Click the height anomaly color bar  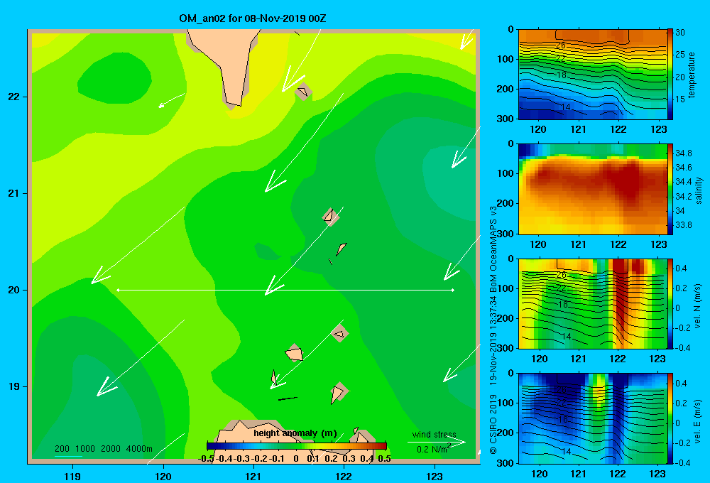click(x=297, y=446)
